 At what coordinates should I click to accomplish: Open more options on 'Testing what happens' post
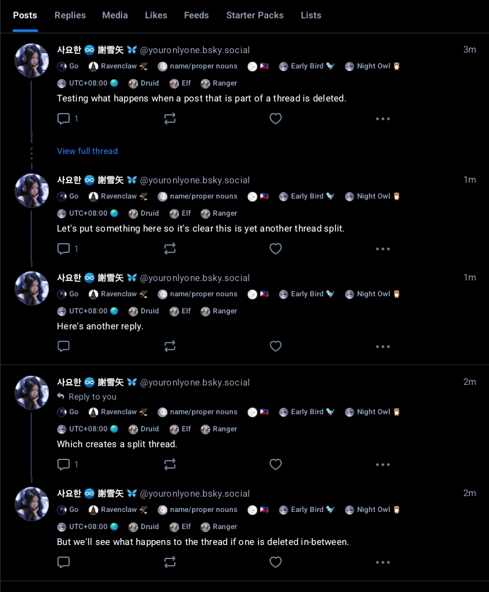coord(383,119)
